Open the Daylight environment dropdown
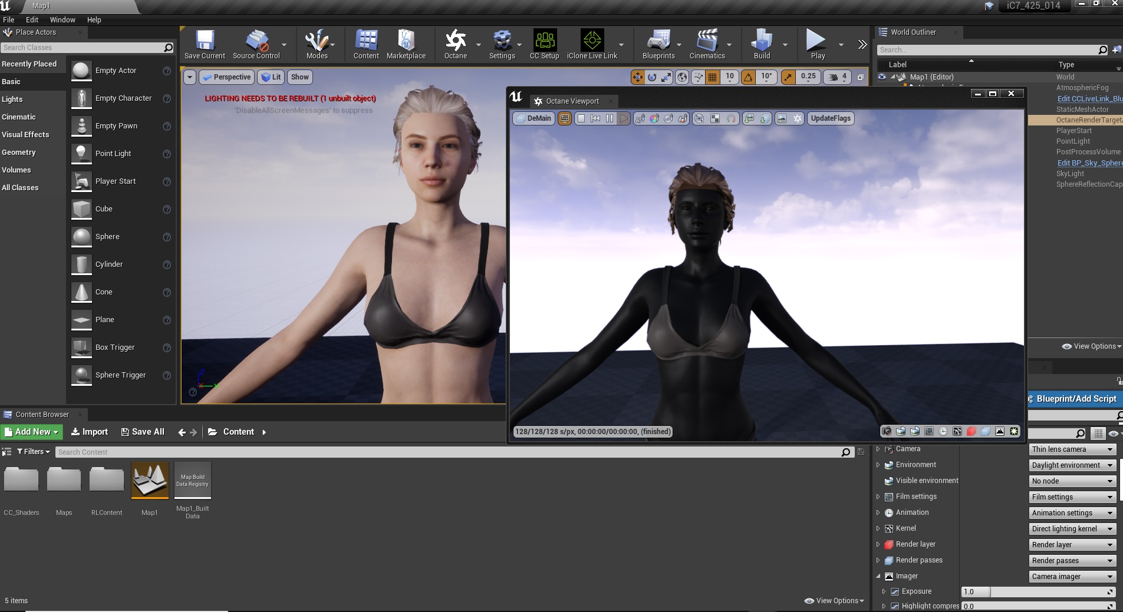 click(x=1072, y=465)
